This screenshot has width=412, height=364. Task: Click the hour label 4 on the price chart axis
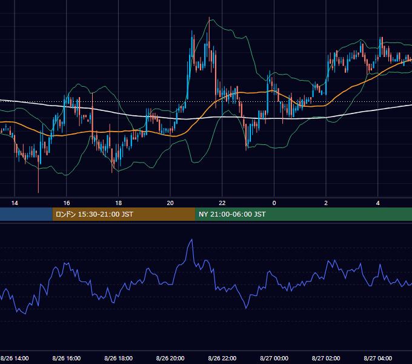point(378,203)
